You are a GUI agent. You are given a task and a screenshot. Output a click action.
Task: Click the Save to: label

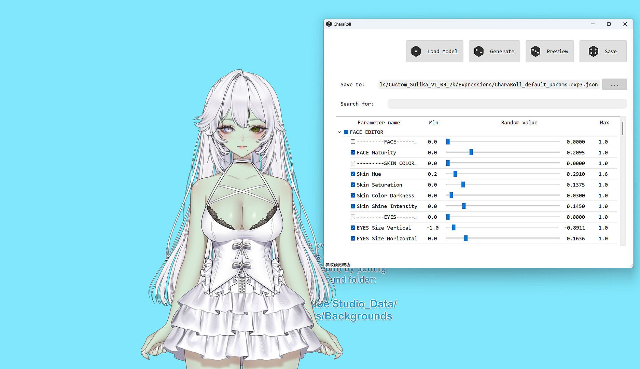[352, 85]
